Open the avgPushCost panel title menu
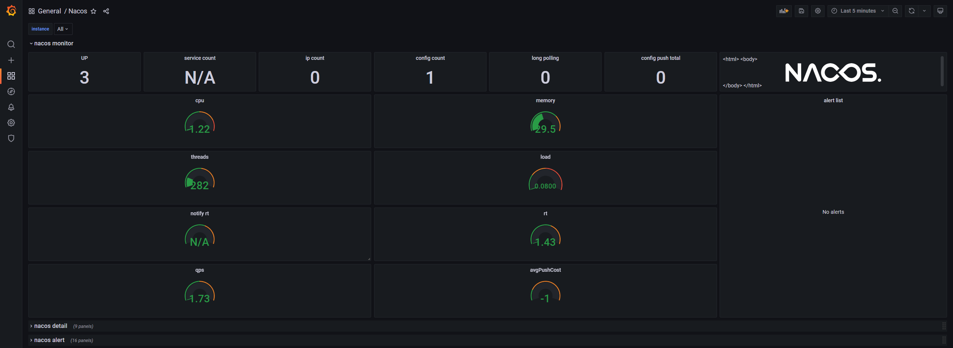This screenshot has height=348, width=953. [x=545, y=270]
